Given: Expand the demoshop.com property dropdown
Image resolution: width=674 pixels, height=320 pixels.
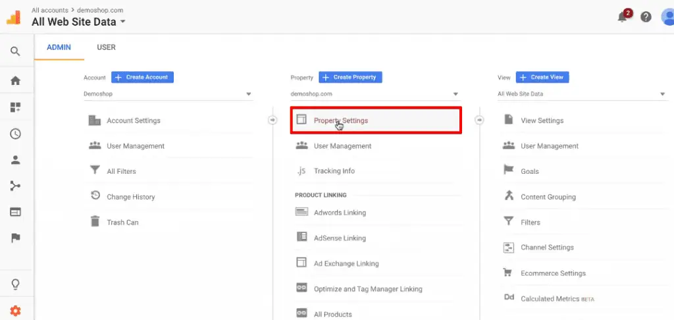Looking at the screenshot, I should point(375,93).
